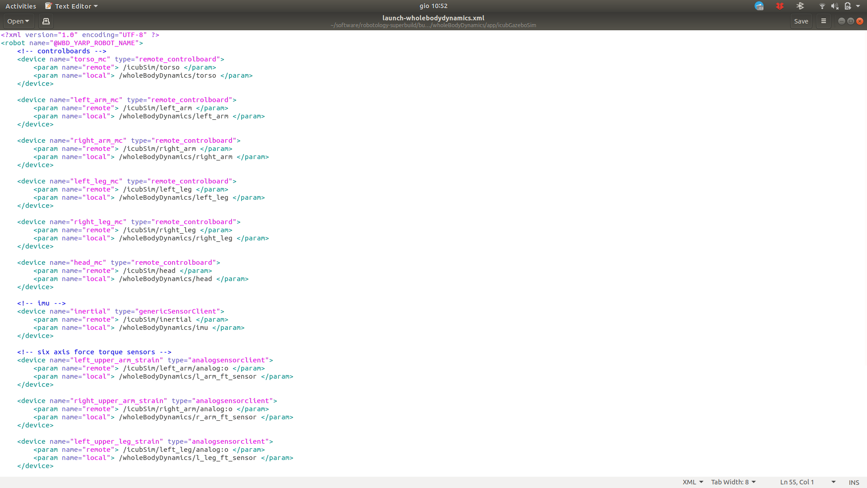
Task: Place cursor on the imu comment line
Action: (43, 303)
